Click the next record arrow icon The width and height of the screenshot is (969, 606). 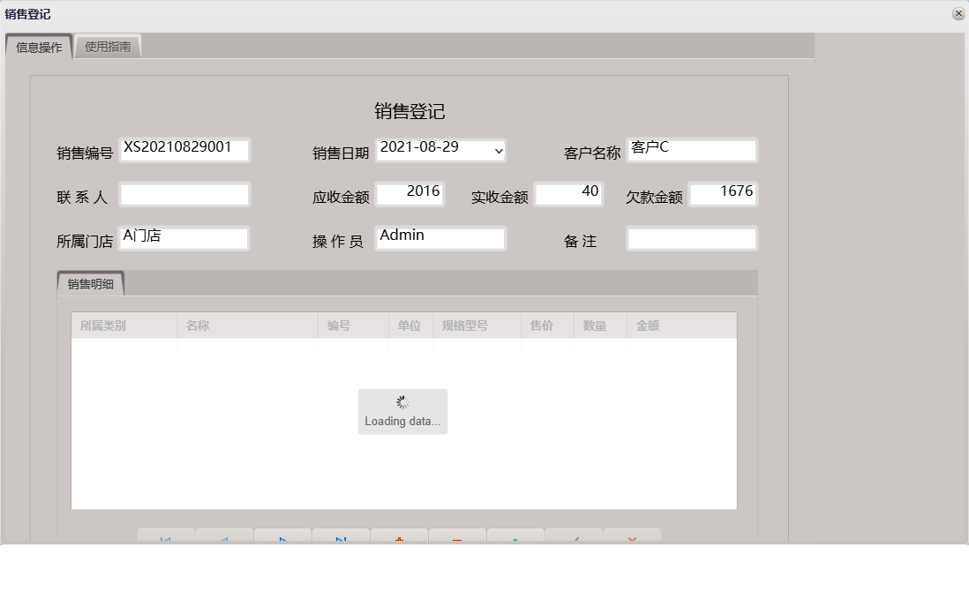(x=282, y=537)
